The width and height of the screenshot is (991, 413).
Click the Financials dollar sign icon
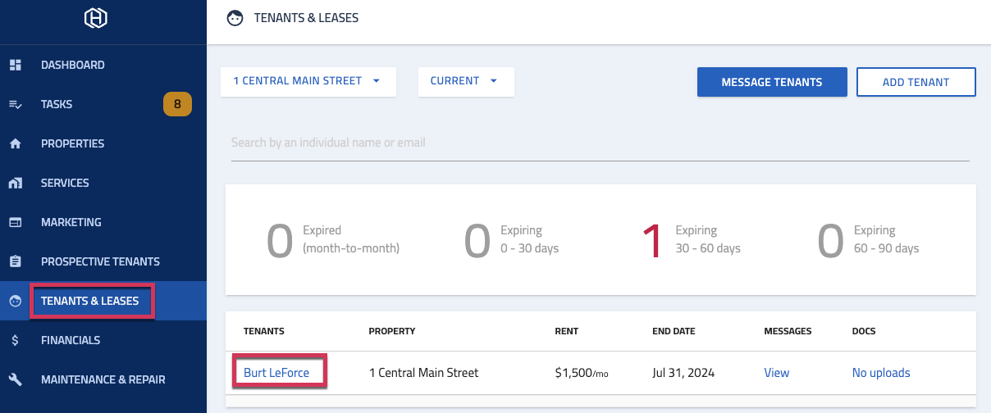pyautogui.click(x=15, y=340)
